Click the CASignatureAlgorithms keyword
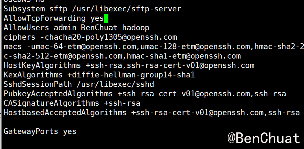Image resolution: width=304 pixels, height=149 pixels. (x=51, y=103)
